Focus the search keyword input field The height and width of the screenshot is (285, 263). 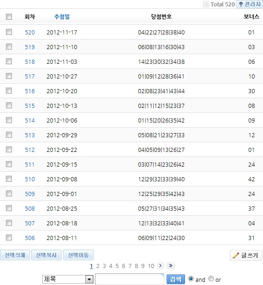[x=129, y=279]
